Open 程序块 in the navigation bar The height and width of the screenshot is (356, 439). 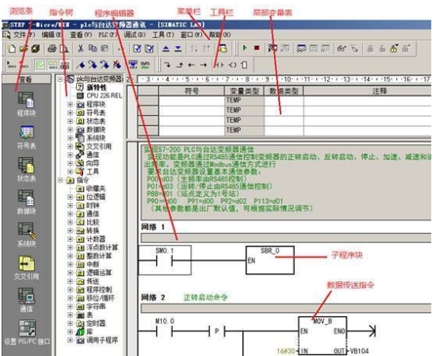[x=26, y=104]
